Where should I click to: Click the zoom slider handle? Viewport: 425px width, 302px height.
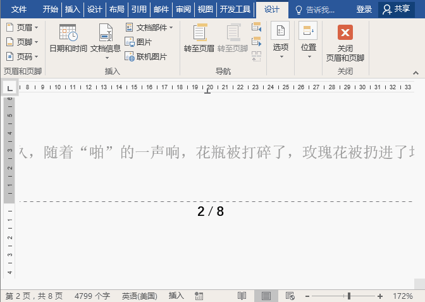coord(349,296)
